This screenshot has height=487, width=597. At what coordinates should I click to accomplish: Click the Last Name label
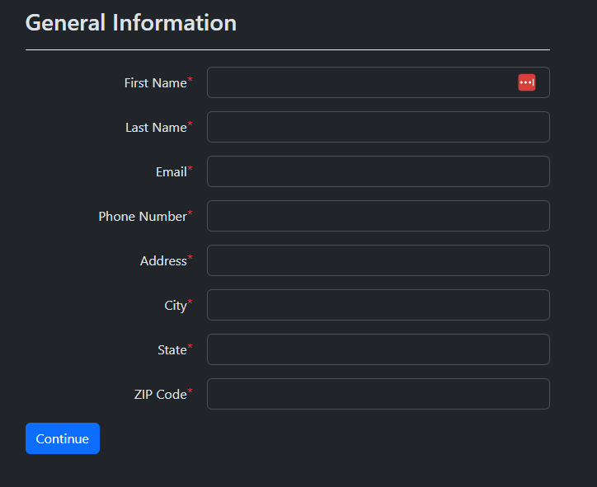point(156,128)
